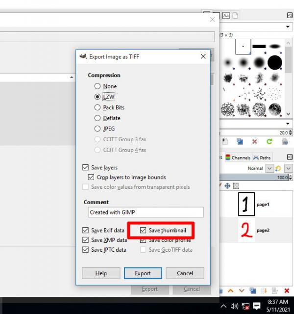The width and height of the screenshot is (294, 314).
Task: Click the layer mask icon beside the delete button
Action: (275, 290)
